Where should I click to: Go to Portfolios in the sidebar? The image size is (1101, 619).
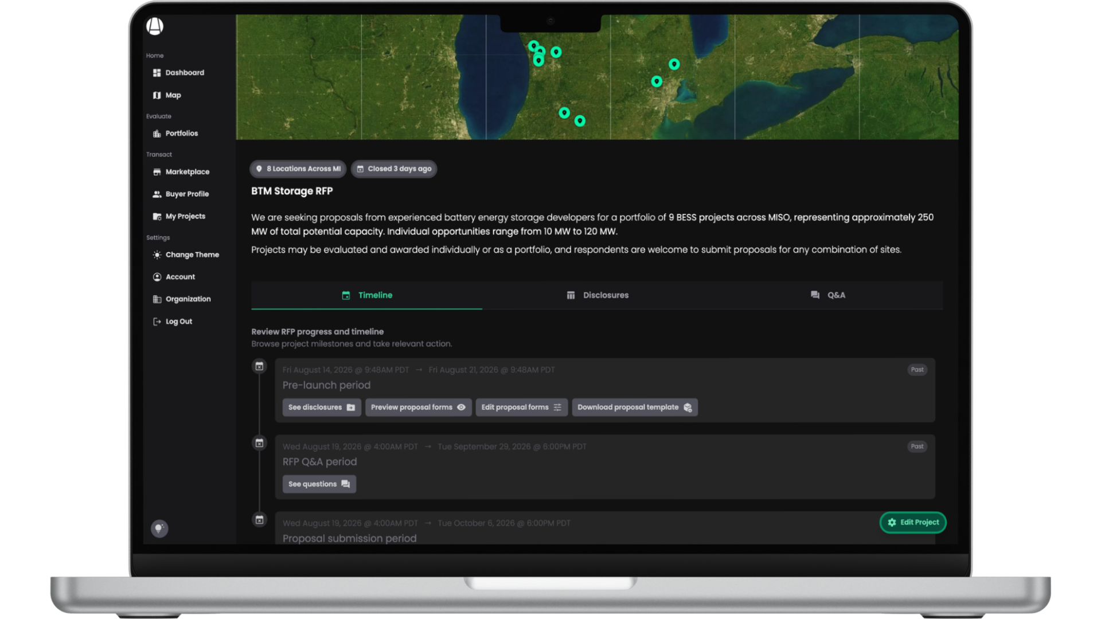tap(175, 133)
